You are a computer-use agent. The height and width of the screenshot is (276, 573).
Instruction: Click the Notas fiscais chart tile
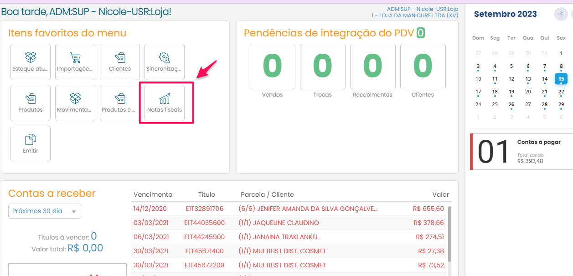pos(165,102)
